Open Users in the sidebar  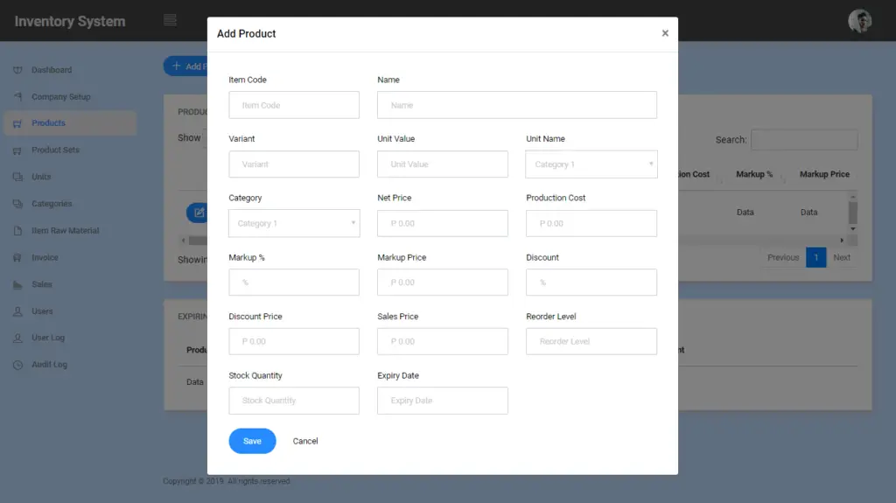pos(42,311)
